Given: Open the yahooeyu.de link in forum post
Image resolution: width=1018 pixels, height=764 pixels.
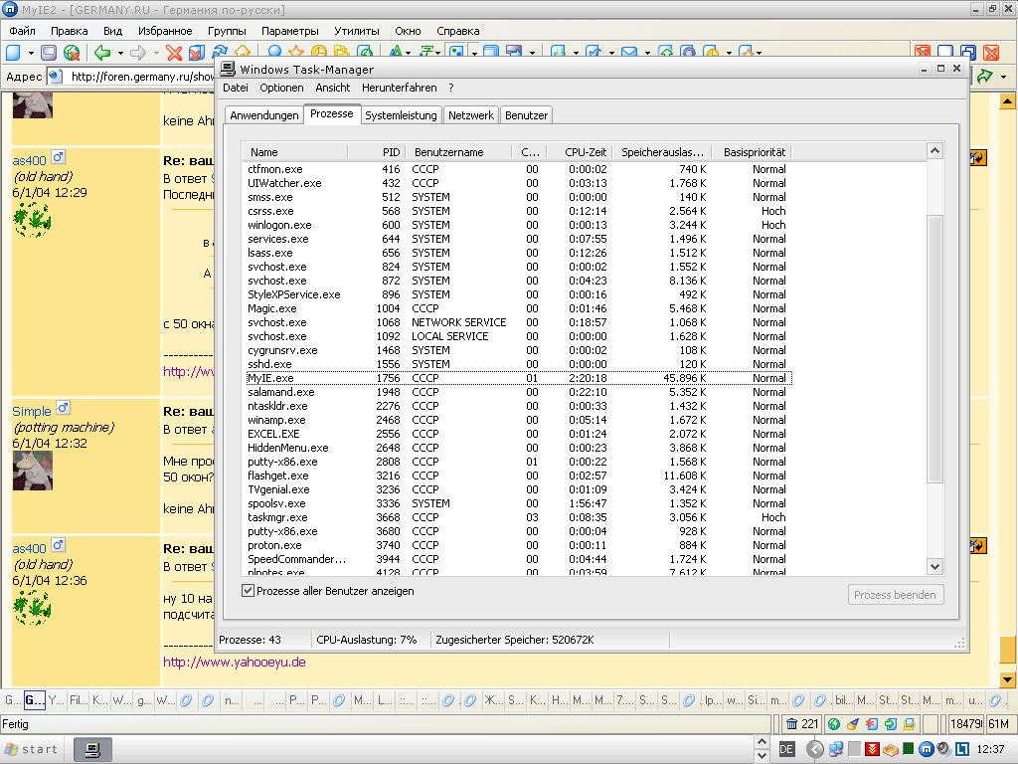Looking at the screenshot, I should tap(234, 662).
